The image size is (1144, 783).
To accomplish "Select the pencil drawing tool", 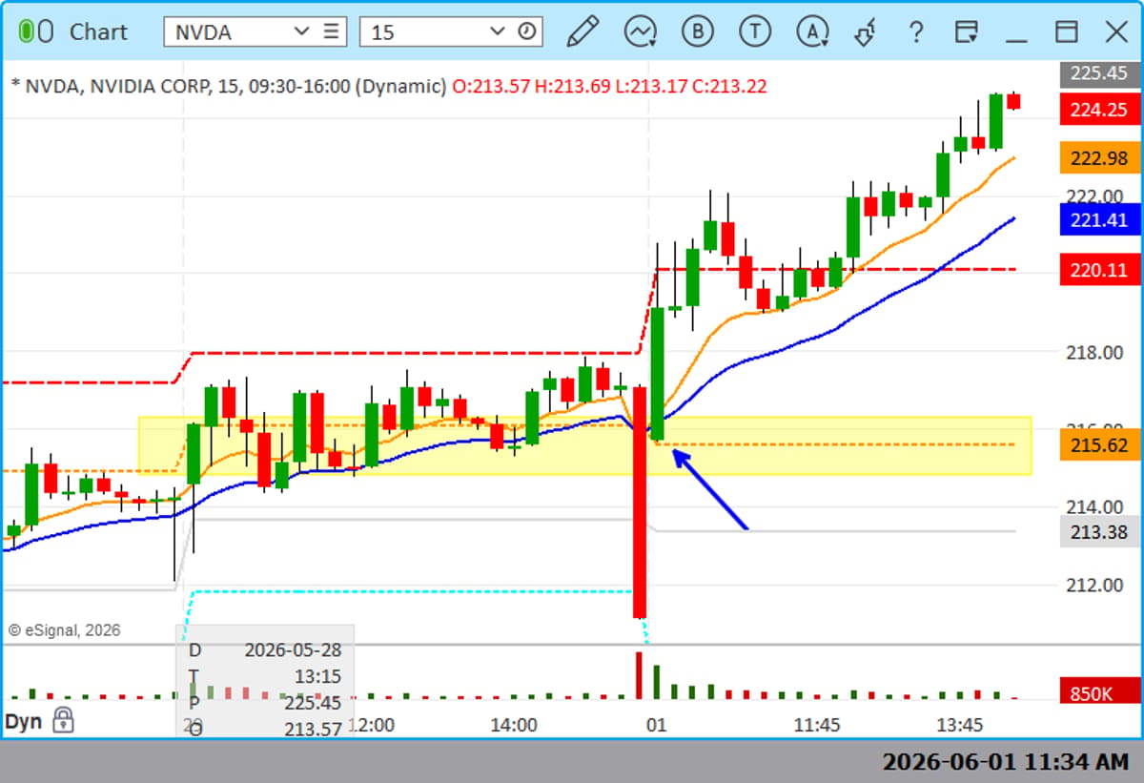I will (x=582, y=31).
